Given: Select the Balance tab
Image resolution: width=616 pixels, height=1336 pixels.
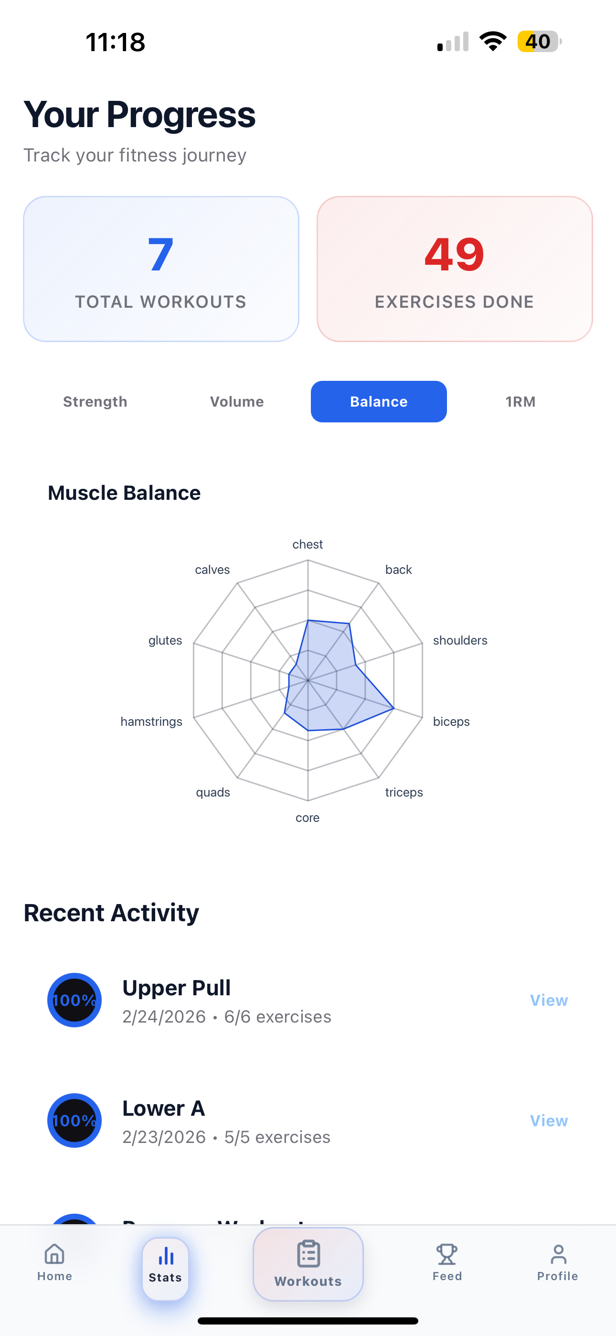Looking at the screenshot, I should point(379,401).
